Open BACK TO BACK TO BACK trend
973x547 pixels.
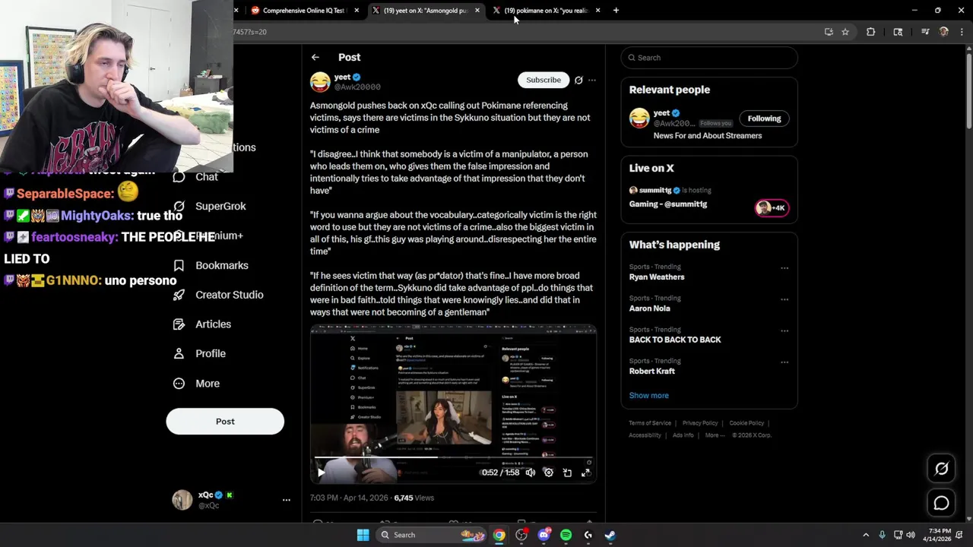(x=675, y=340)
